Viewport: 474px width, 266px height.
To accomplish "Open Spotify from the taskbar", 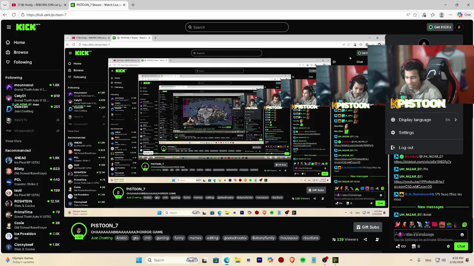I will 303,260.
